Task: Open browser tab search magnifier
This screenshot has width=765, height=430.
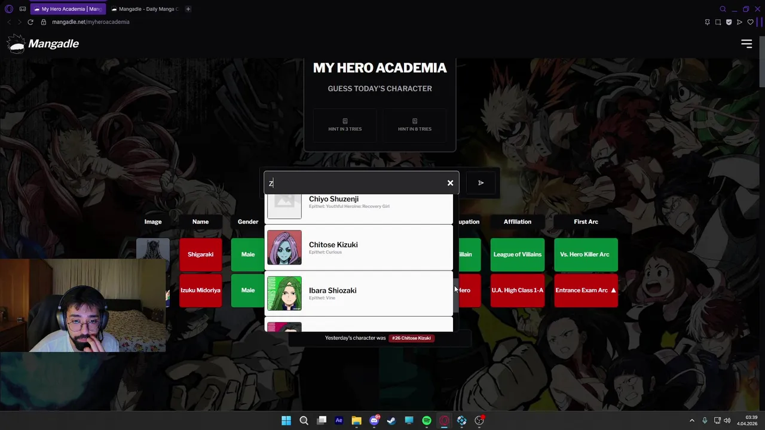Action: pos(723,9)
